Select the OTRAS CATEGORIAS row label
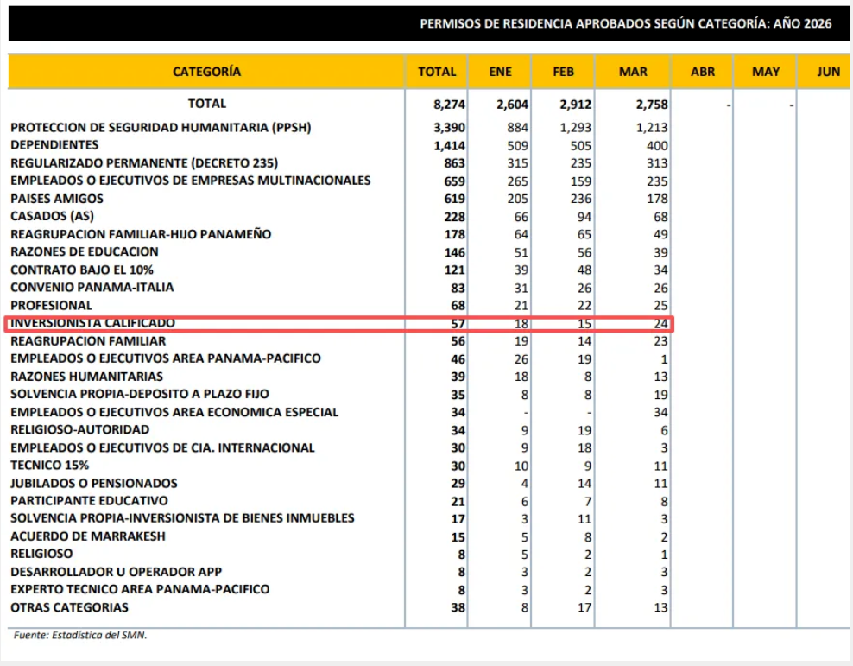 [70, 607]
